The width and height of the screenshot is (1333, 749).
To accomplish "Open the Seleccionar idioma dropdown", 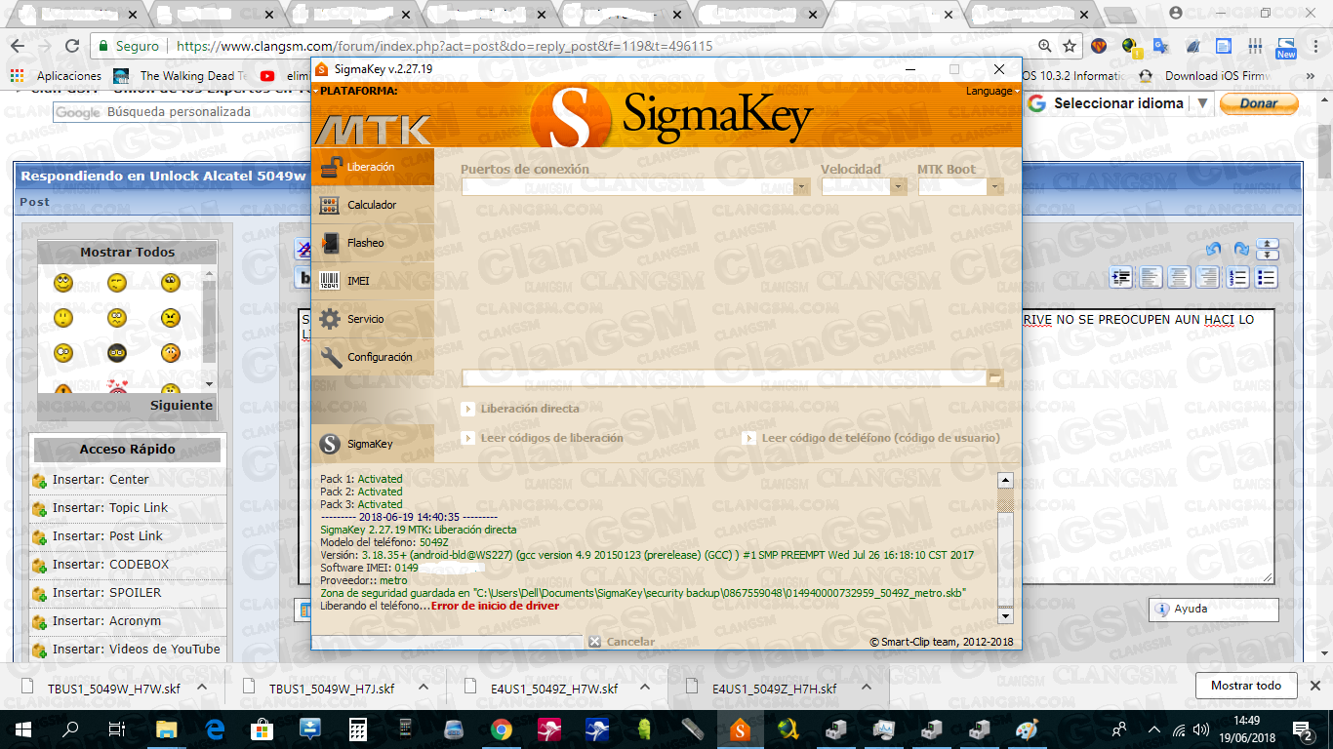I will coord(1118,103).
